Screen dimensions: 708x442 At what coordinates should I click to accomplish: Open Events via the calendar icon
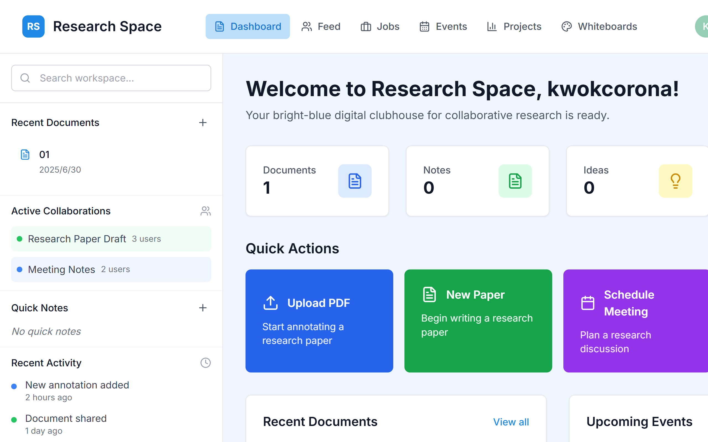(x=424, y=26)
